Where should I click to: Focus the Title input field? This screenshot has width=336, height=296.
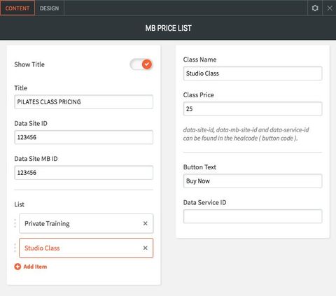[83, 102]
